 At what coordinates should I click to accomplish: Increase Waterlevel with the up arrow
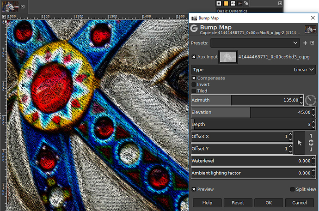pos(313,159)
